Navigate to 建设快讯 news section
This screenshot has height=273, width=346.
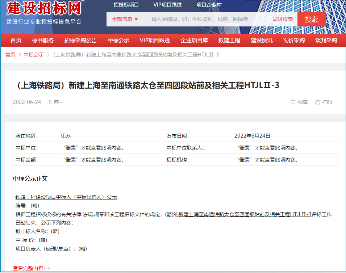click(262, 40)
